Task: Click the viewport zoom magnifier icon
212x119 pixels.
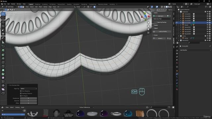Action: (148, 23)
